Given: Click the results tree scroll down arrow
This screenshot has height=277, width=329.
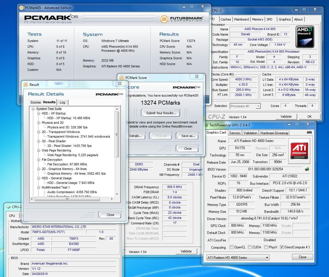Looking at the screenshot, I should click(117, 194).
